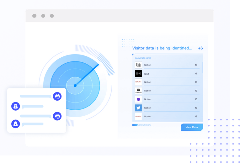Click the scrollbar on the company list

(202, 67)
